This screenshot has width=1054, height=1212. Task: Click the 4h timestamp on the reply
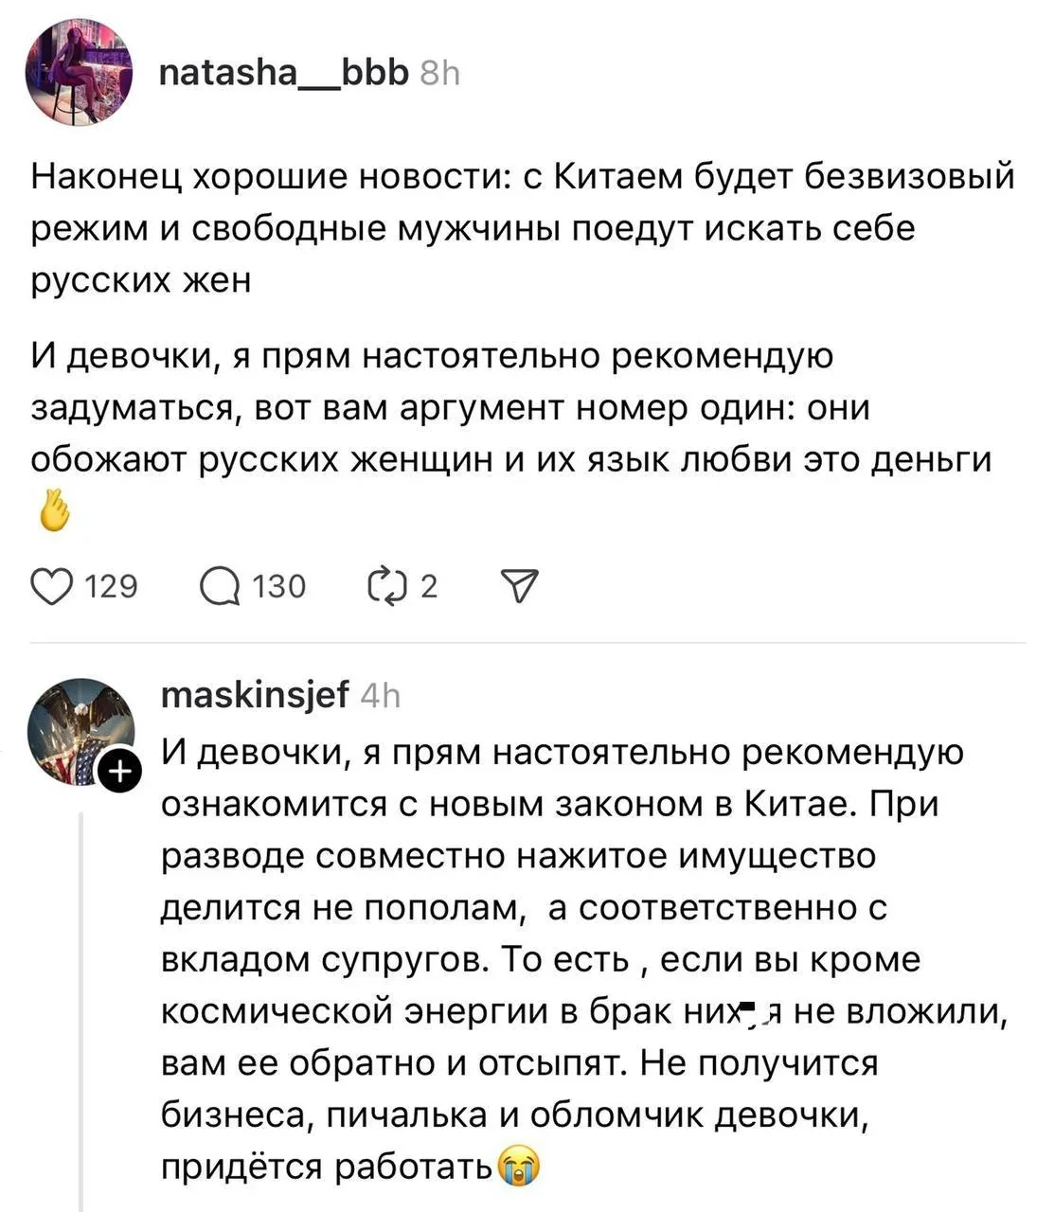click(381, 697)
